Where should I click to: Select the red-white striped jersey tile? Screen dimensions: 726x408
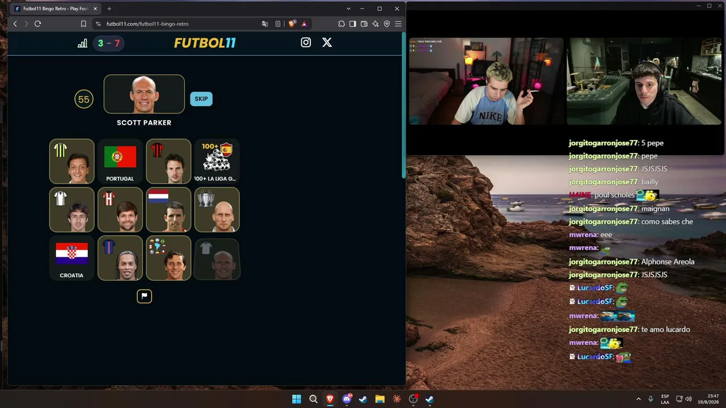pos(120,210)
